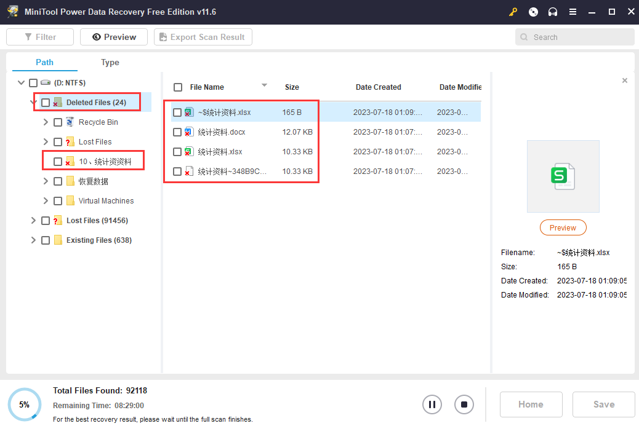Click the ~$统计资料.xlsx file icon
Image resolution: width=639 pixels, height=426 pixels.
coord(189,112)
